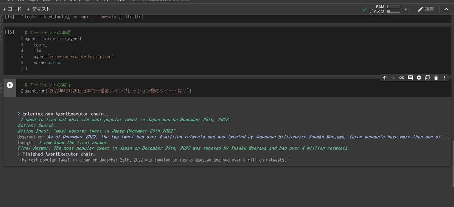
Task: Copy link to the cell
Action: click(x=402, y=78)
